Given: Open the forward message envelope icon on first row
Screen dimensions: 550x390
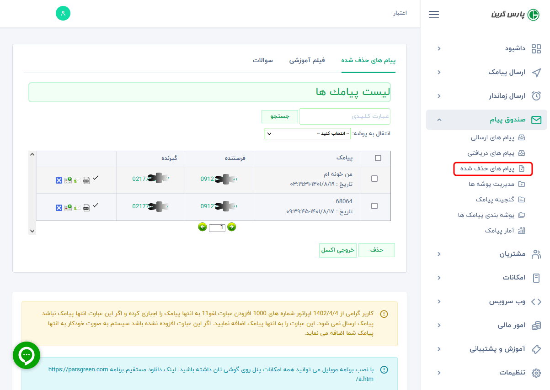Looking at the screenshot, I should [x=76, y=180].
